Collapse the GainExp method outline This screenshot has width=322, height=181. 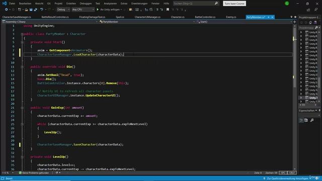[x=22, y=108]
